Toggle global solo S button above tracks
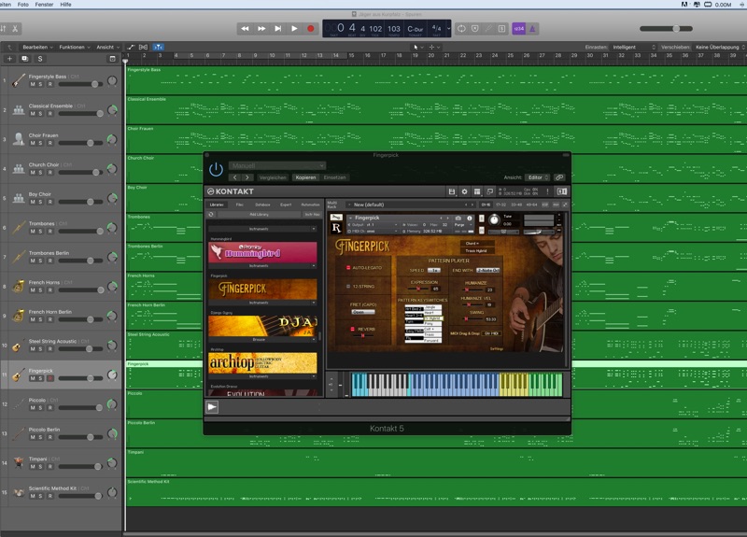The image size is (747, 537). click(x=40, y=59)
